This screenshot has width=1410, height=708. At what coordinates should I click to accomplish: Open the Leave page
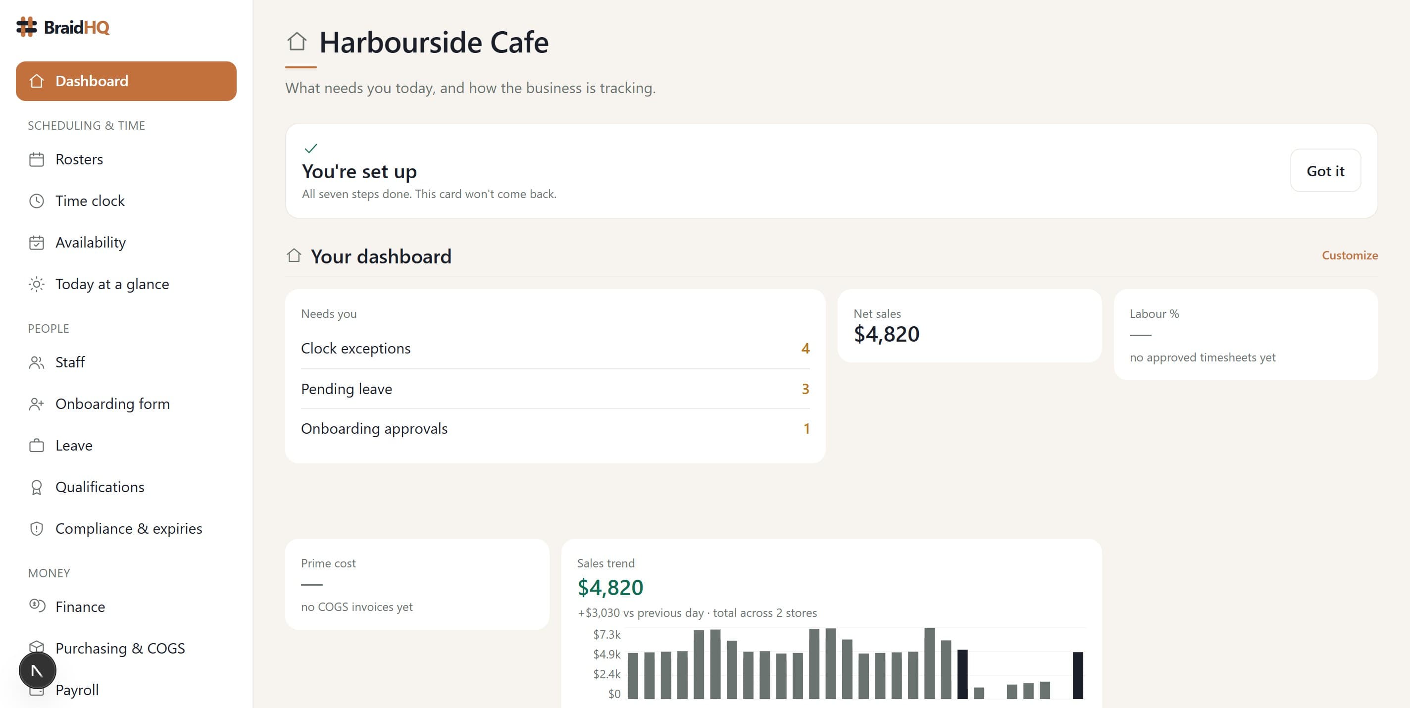[x=126, y=446]
